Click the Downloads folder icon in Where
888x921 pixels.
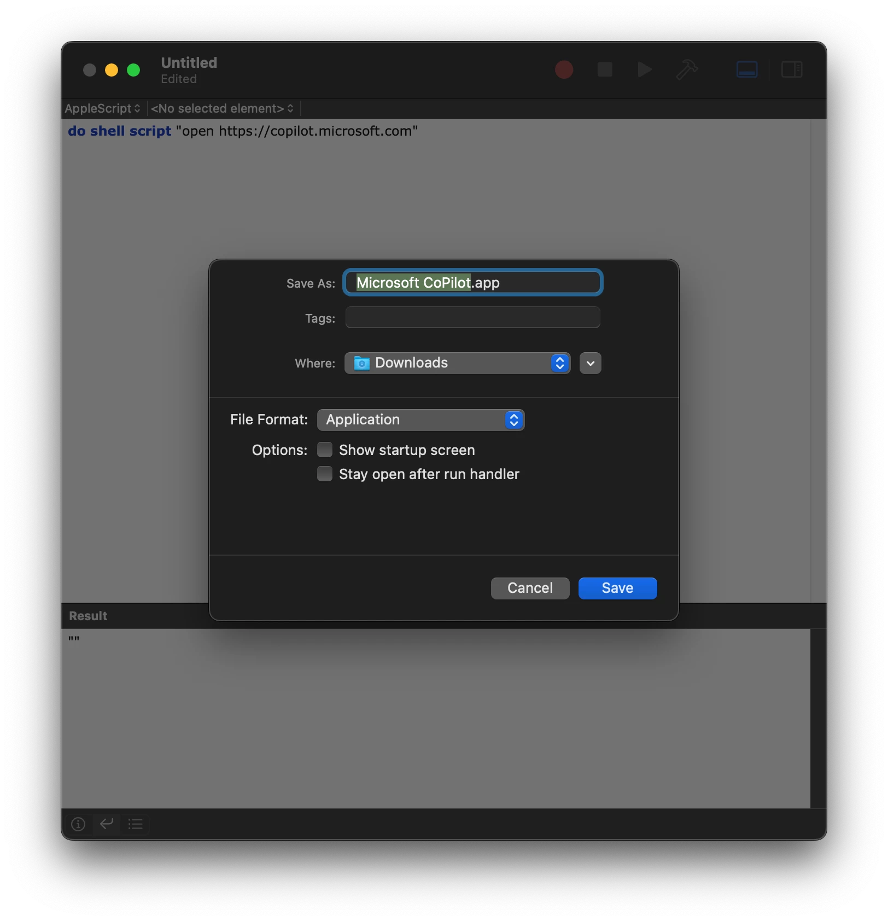(361, 363)
